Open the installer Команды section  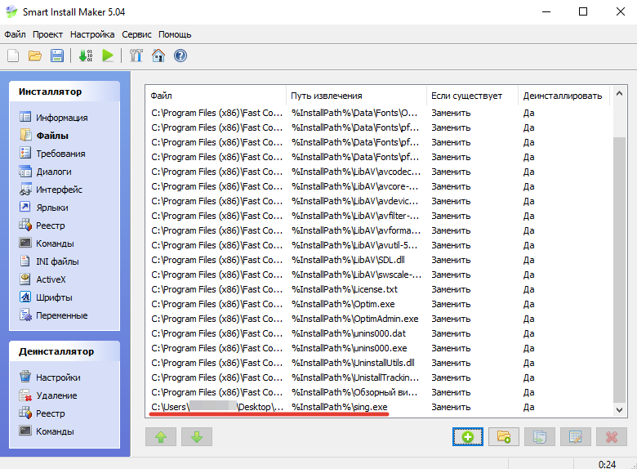pyautogui.click(x=47, y=243)
